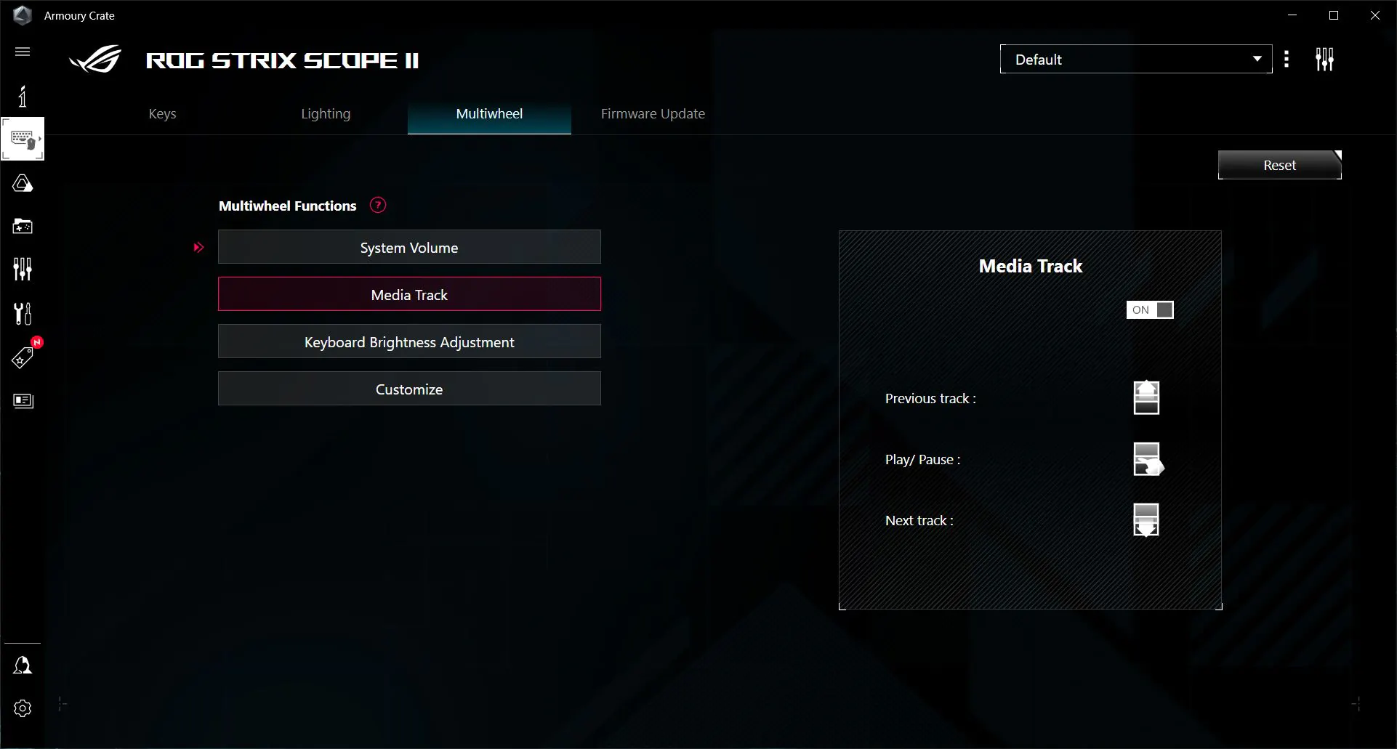Click the Reset button
Viewport: 1397px width, 749px height.
point(1279,165)
